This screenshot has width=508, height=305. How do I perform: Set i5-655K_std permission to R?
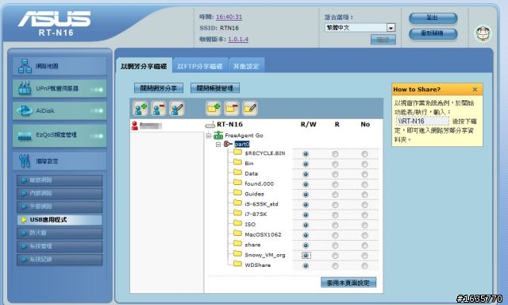point(335,205)
